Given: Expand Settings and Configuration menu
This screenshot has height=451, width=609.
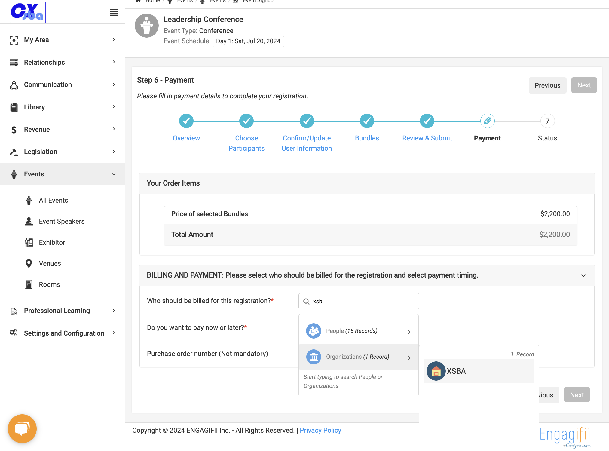Looking at the screenshot, I should [63, 333].
